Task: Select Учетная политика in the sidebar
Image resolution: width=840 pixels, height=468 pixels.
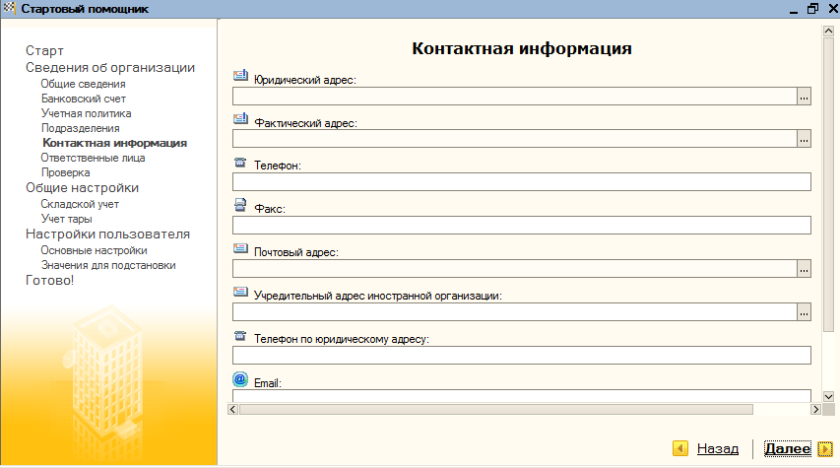Action: tap(87, 113)
